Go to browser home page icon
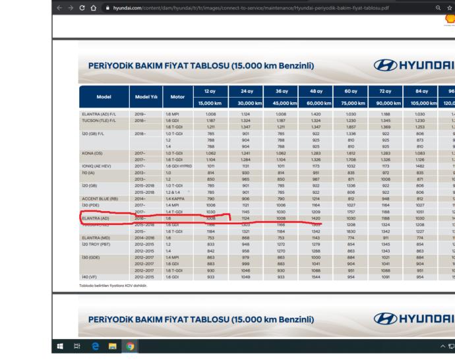455x364 pixels. (x=94, y=8)
